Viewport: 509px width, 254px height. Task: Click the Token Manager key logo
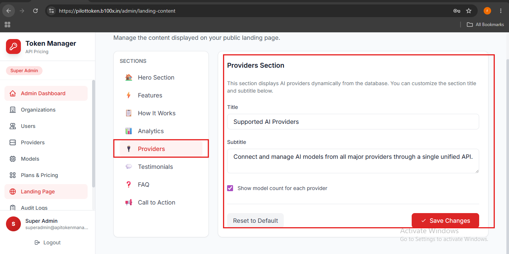(x=13, y=46)
